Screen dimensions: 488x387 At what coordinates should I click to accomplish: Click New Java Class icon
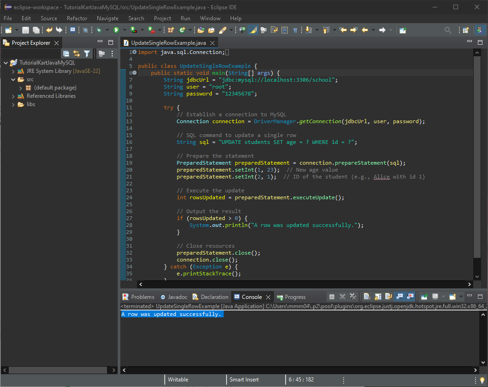pyautogui.click(x=182, y=30)
